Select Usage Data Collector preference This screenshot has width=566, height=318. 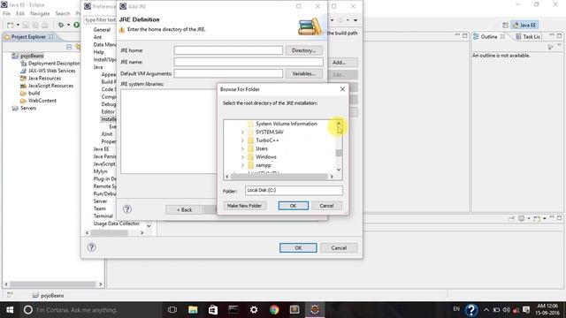point(116,223)
